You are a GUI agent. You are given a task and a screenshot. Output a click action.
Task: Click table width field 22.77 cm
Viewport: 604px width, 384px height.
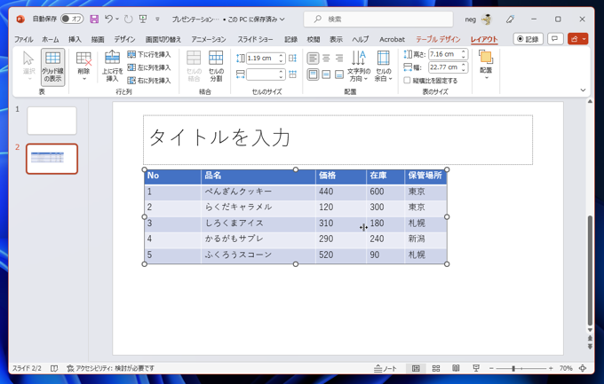click(444, 67)
